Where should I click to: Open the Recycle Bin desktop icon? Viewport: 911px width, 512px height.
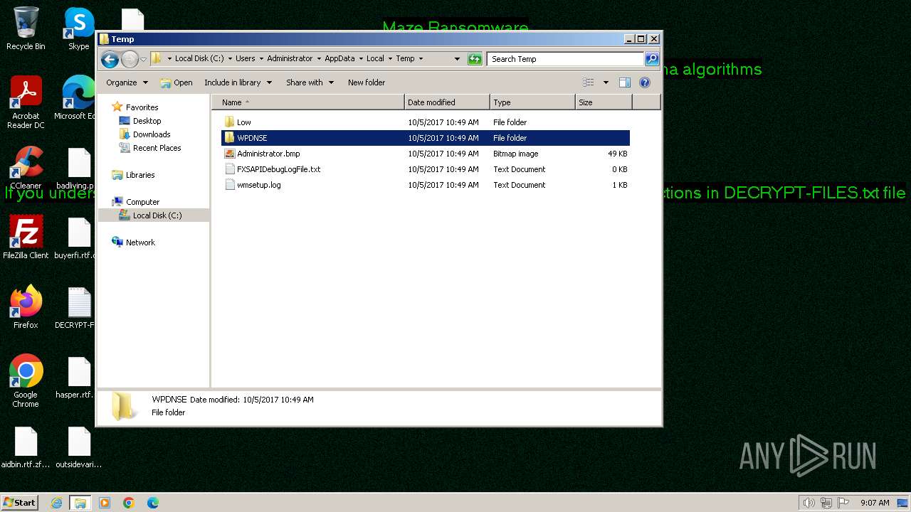[26, 28]
